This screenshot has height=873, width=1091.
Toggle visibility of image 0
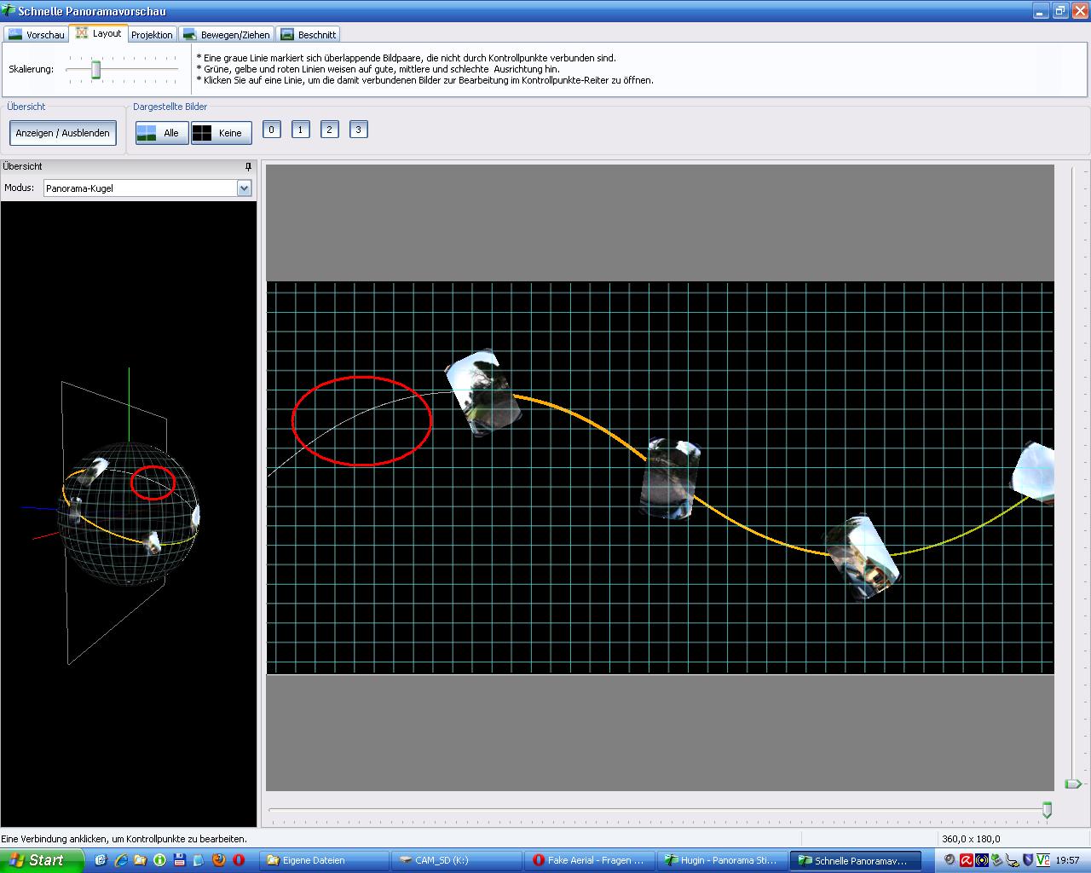[x=271, y=130]
